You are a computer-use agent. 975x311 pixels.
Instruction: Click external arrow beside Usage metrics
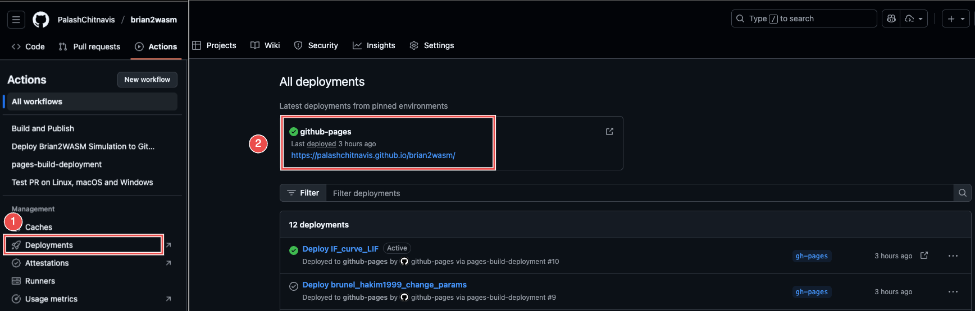pyautogui.click(x=168, y=299)
